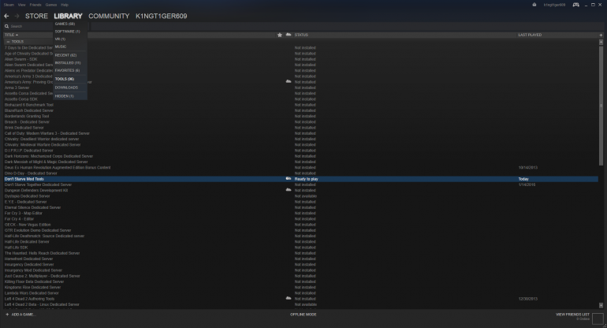Select Far Cry 3 - Map Editor
This screenshot has width=607, height=328.
click(x=23, y=214)
